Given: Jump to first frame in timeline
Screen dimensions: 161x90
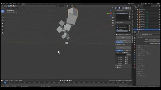Looking at the screenshot, I should 63,80.
